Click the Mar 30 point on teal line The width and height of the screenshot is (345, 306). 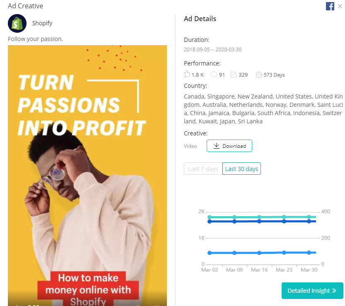309,217
